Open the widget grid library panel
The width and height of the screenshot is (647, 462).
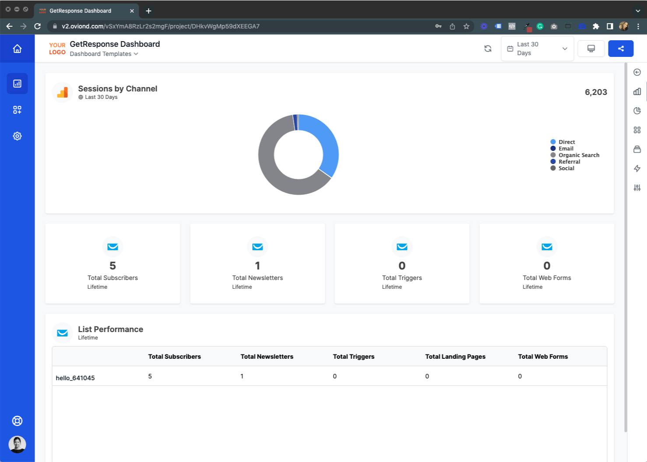tap(637, 129)
